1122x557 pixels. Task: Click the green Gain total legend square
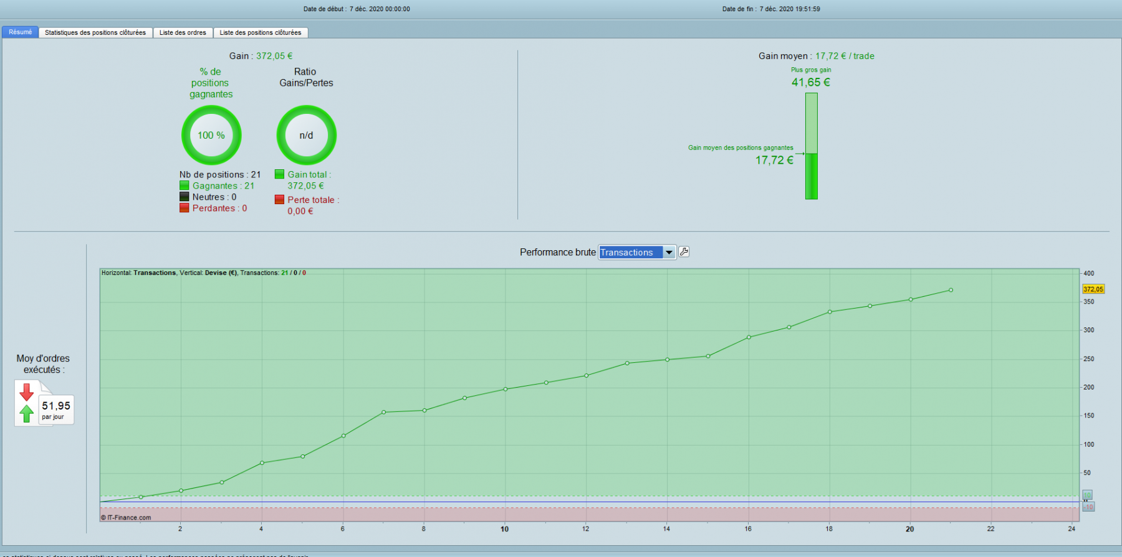click(280, 174)
